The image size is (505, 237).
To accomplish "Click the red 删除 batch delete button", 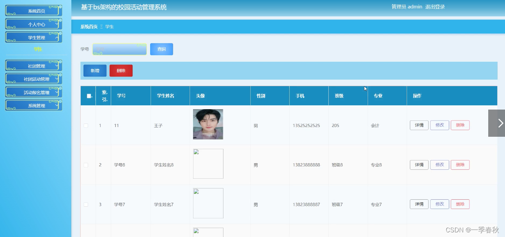I will click(x=121, y=70).
